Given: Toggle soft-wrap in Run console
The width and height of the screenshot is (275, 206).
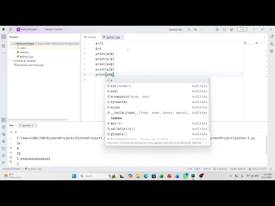Looking at the screenshot, I should pos(11,148).
